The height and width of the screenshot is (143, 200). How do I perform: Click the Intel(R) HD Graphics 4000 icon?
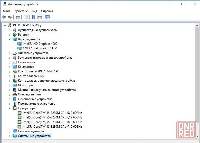click(x=20, y=44)
